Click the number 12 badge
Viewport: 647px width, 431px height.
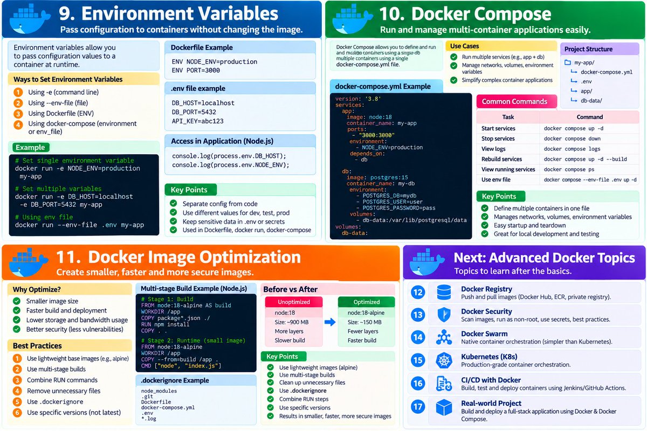418,293
